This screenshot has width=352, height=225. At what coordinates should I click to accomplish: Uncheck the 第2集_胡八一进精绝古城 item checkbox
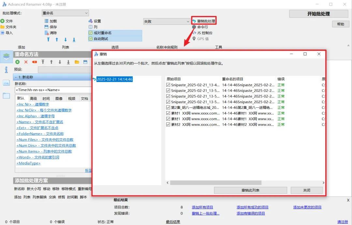[168, 107]
